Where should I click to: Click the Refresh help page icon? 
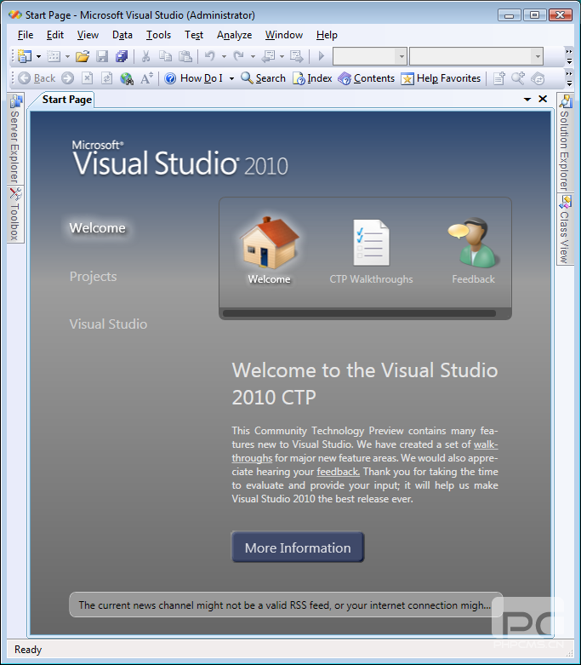(x=107, y=78)
